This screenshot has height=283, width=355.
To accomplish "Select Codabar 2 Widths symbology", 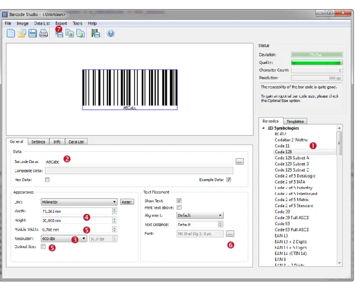I will [291, 140].
